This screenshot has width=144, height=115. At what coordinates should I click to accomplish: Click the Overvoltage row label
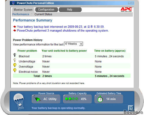(26, 67)
